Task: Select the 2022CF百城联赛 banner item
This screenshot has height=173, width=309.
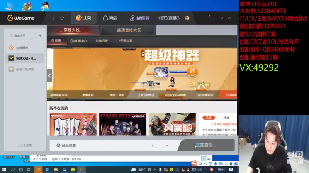Action: coord(175,95)
